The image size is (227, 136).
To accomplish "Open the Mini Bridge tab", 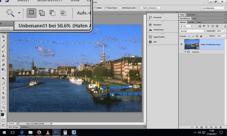I will 13,127.
